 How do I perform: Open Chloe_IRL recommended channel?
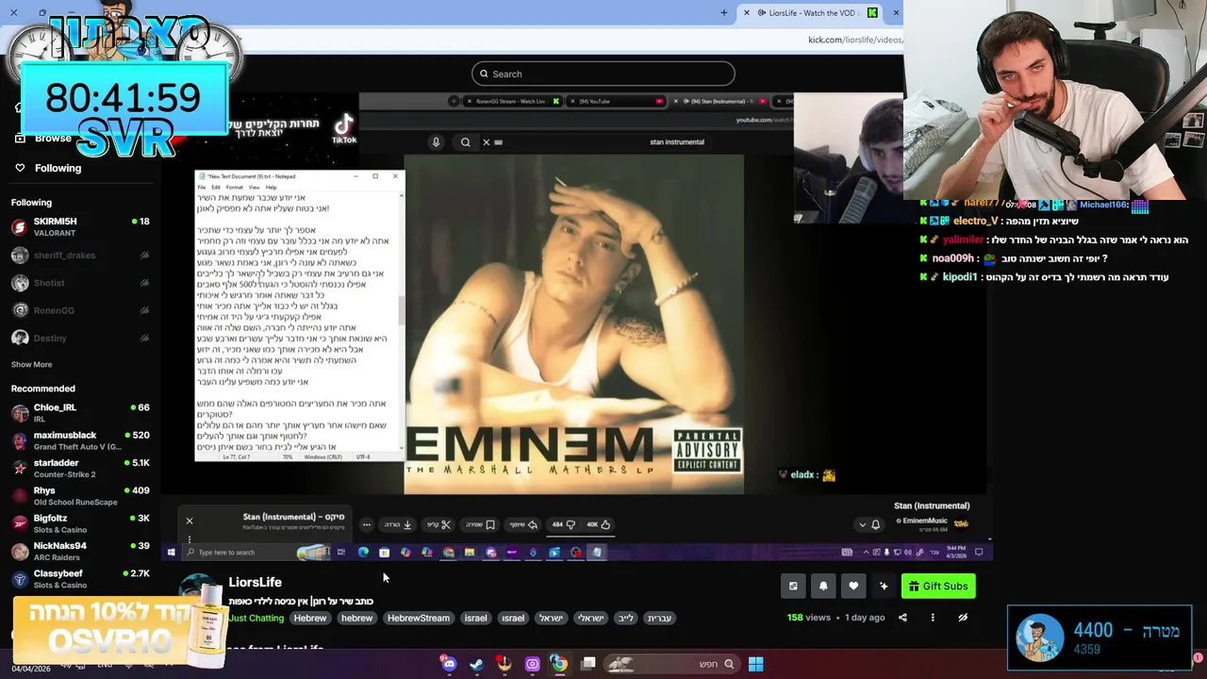point(80,413)
